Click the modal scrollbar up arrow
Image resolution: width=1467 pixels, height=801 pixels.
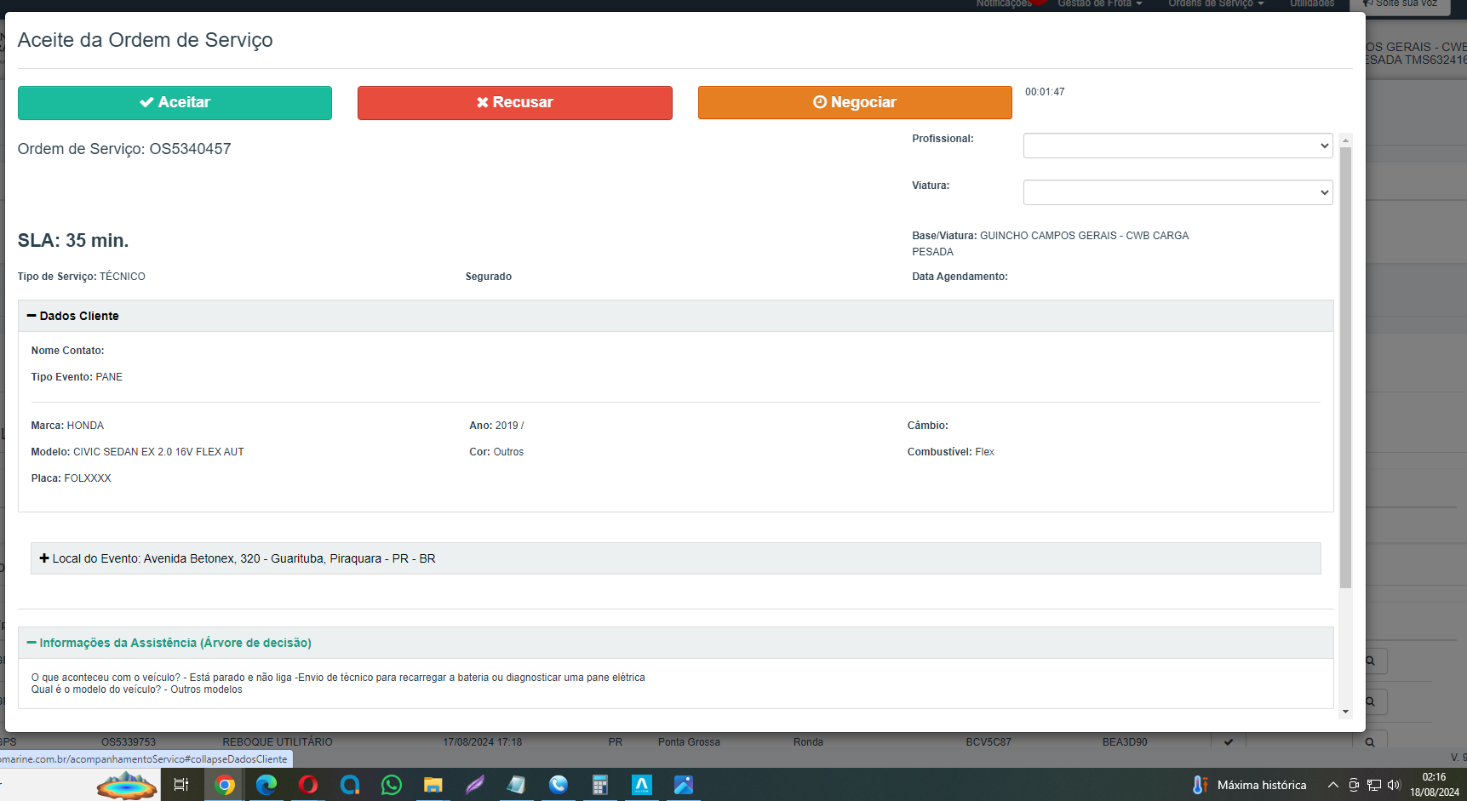tap(1345, 140)
